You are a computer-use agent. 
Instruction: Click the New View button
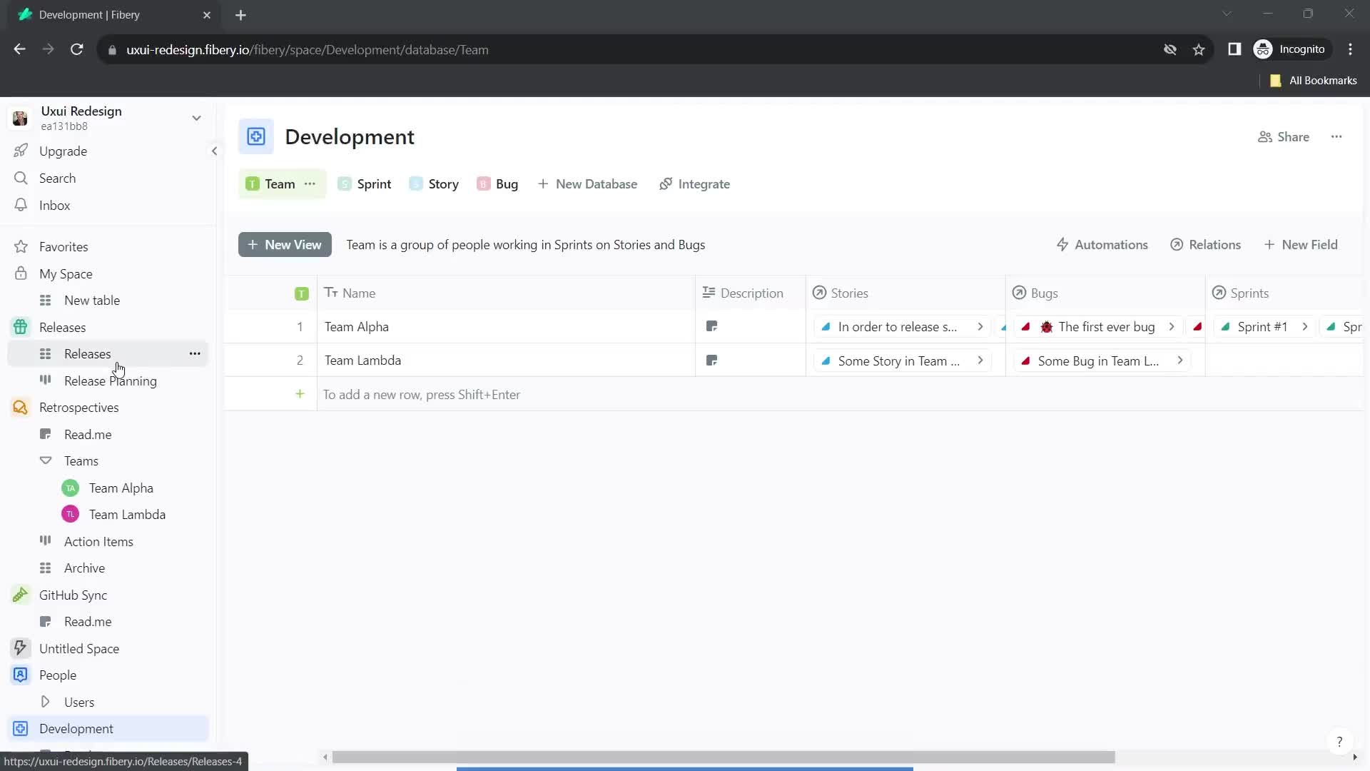[285, 244]
